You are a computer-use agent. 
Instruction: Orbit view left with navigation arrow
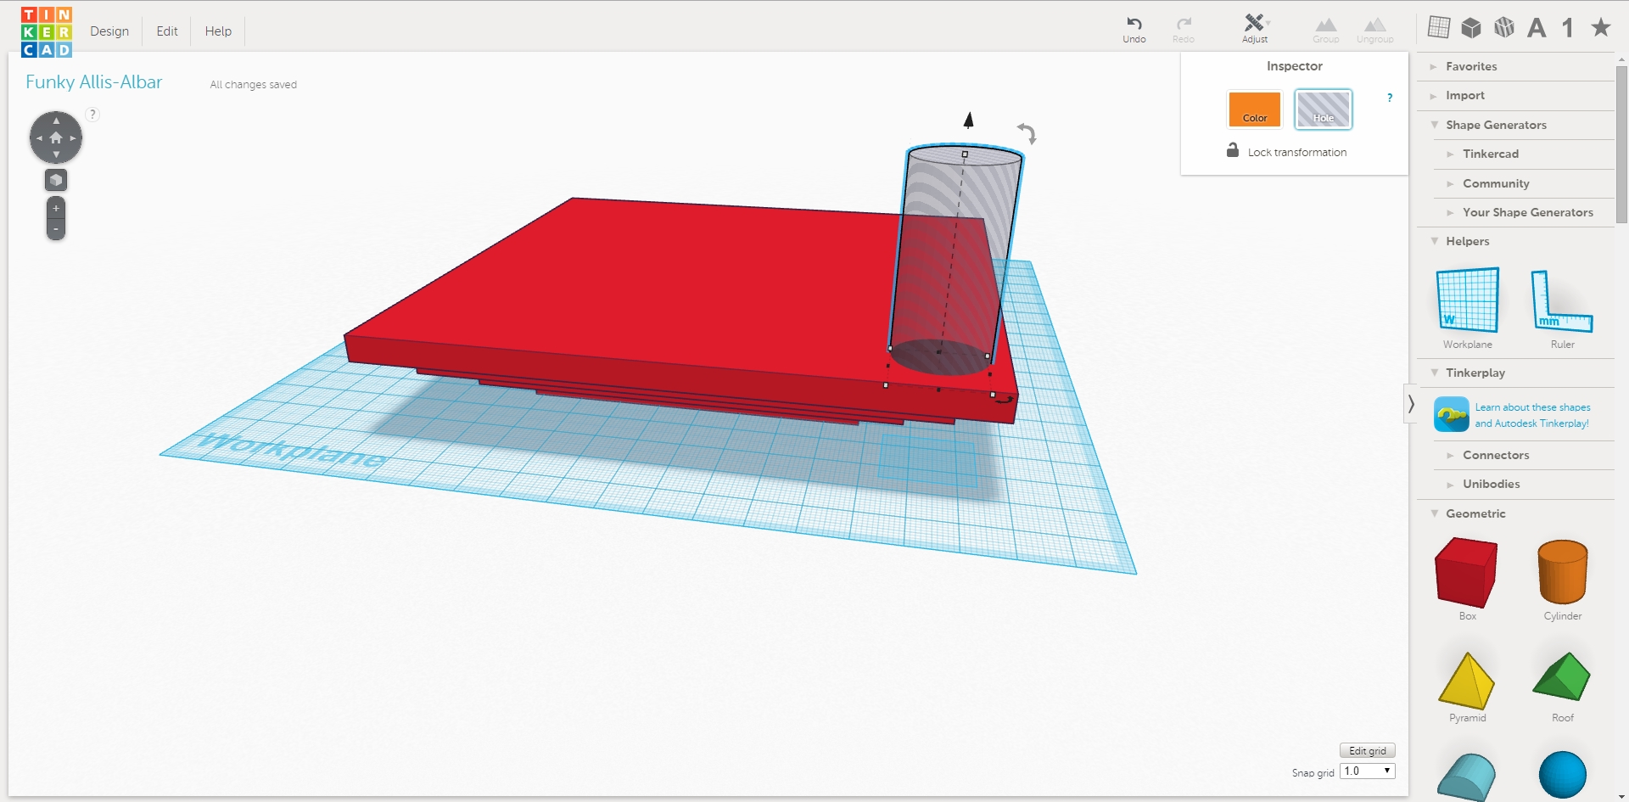pos(39,137)
